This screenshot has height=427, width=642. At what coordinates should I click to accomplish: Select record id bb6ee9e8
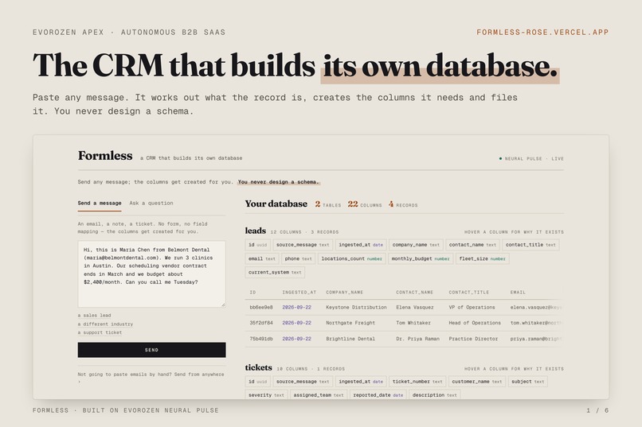(261, 307)
